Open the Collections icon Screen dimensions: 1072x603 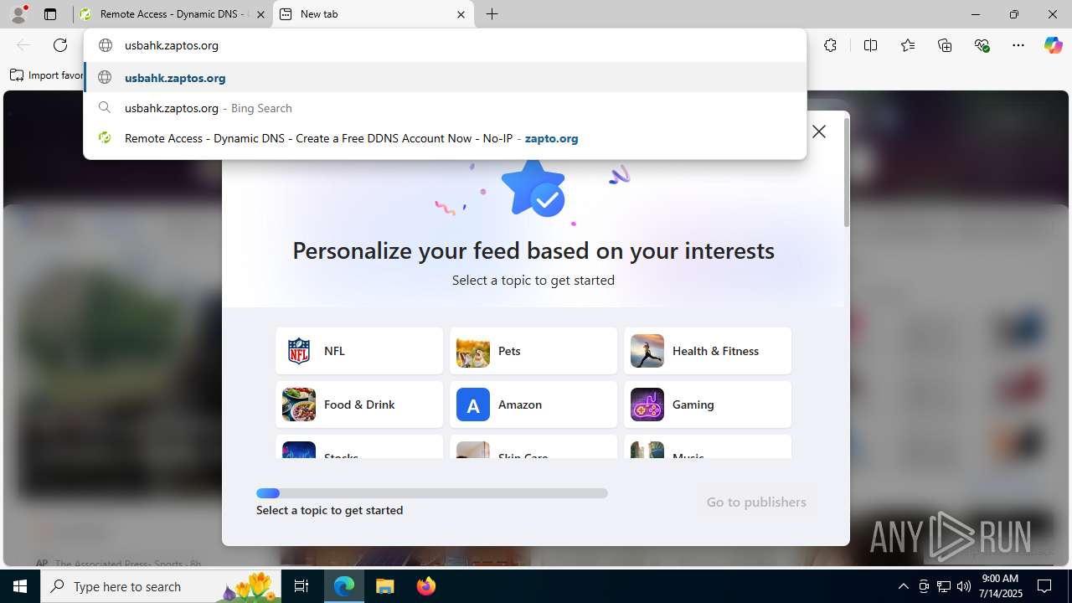(945, 45)
